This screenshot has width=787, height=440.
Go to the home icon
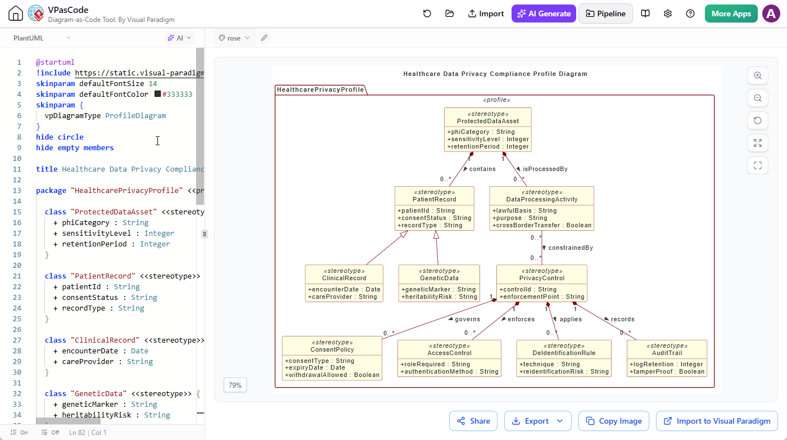pyautogui.click(x=16, y=14)
